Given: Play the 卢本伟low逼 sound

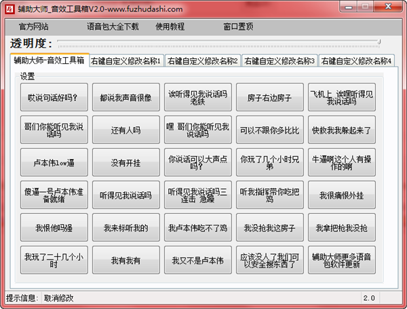Looking at the screenshot, I should 54,162.
